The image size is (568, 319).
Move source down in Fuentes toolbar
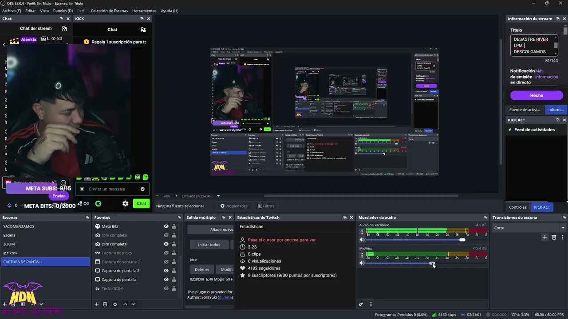click(x=133, y=304)
